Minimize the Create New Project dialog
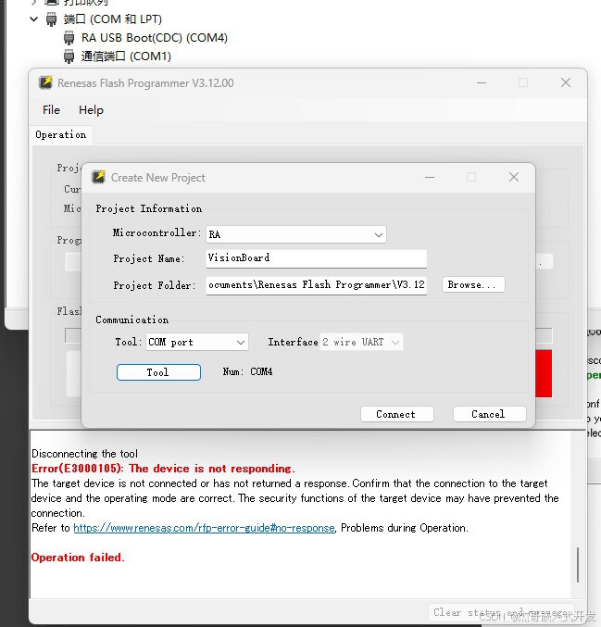The height and width of the screenshot is (627, 601). [430, 177]
